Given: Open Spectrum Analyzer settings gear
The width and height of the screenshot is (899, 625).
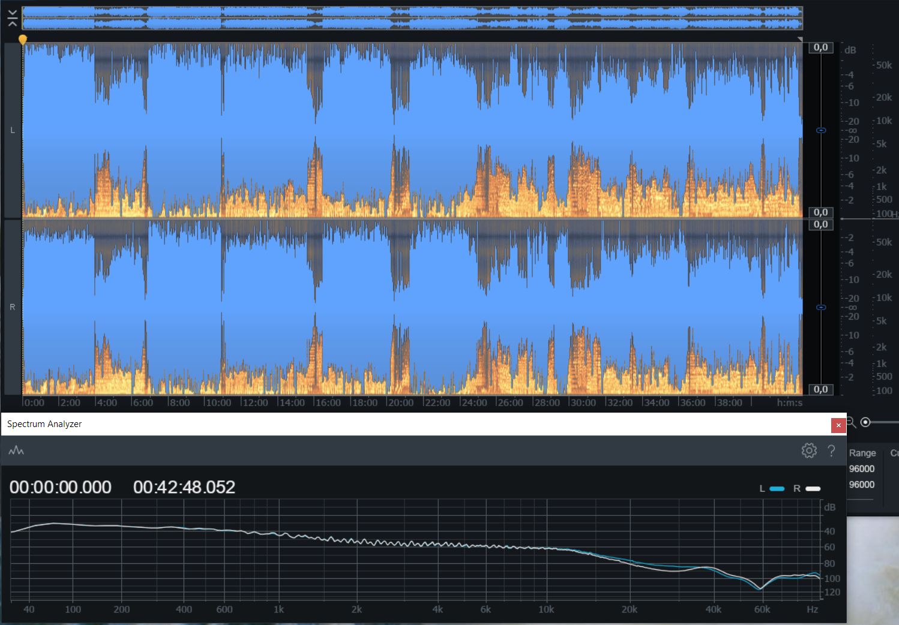Looking at the screenshot, I should 809,450.
